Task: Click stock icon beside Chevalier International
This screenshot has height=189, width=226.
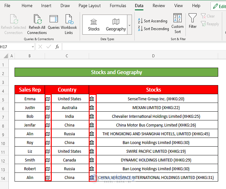Action: pos(92,116)
